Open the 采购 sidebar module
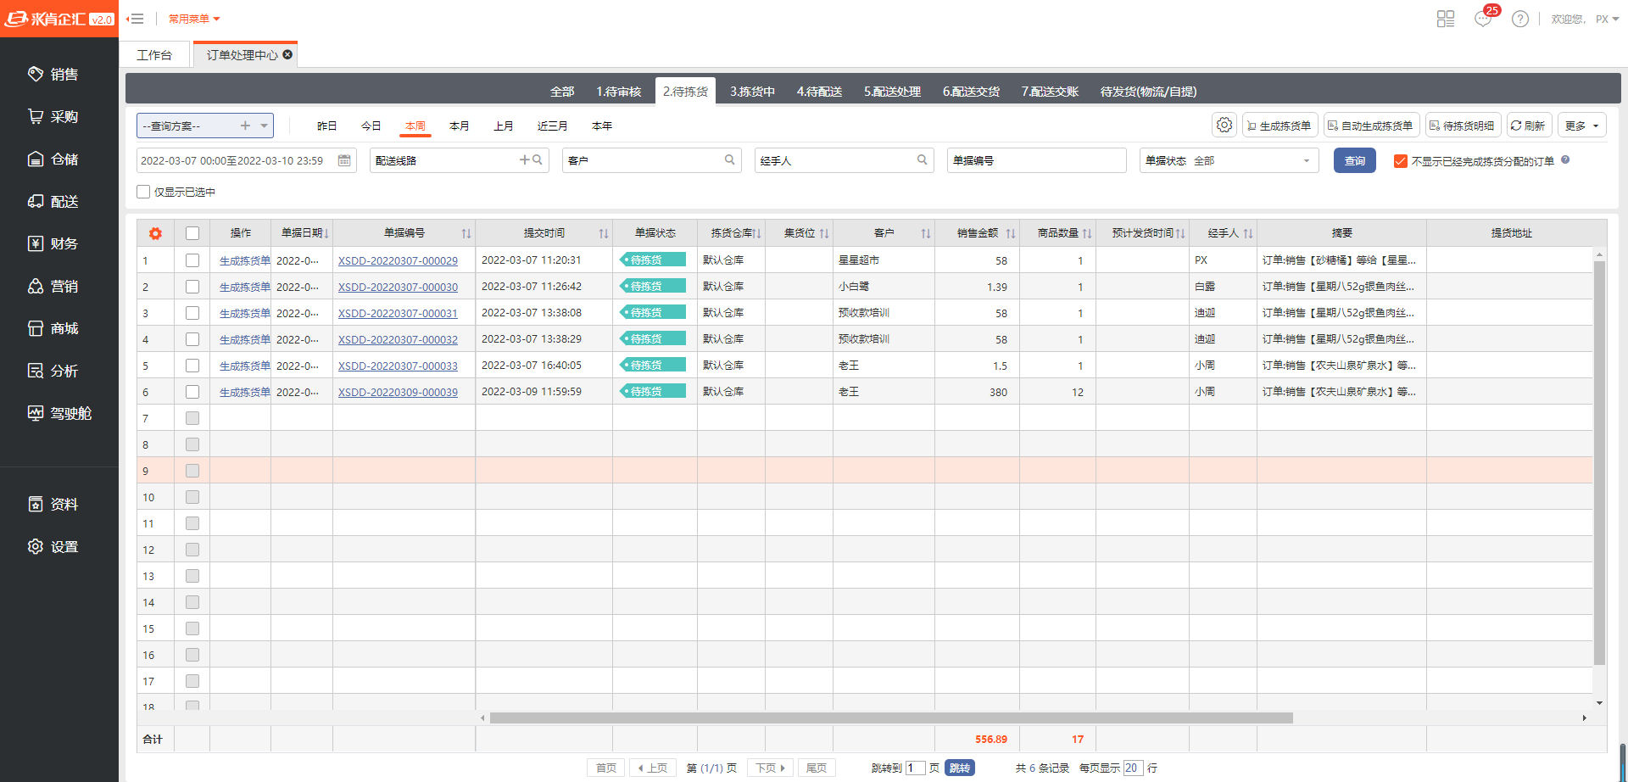This screenshot has width=1628, height=782. 53,117
